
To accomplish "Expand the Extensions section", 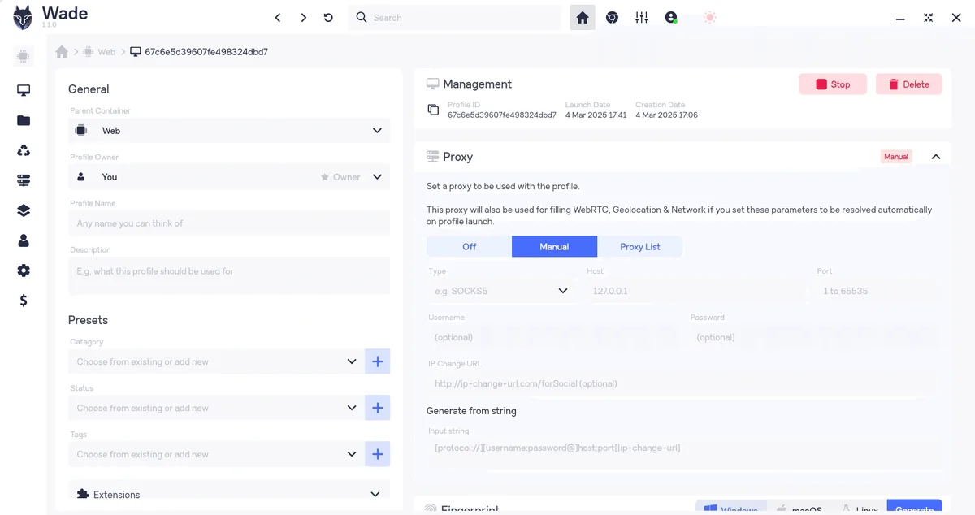I will pos(229,494).
